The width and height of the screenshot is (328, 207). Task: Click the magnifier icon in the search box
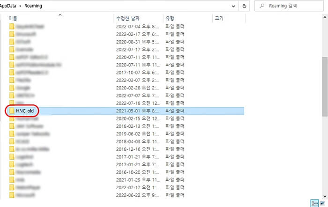pos(262,6)
